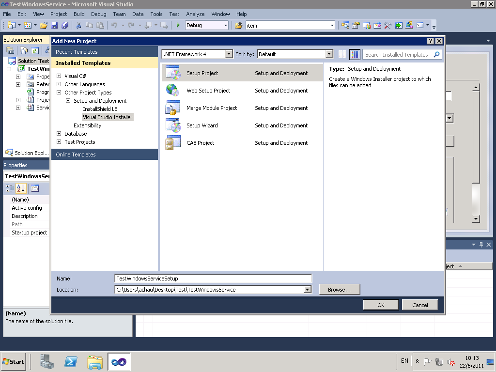Expand the Other Languages node
The image size is (496, 372).
[x=59, y=84]
